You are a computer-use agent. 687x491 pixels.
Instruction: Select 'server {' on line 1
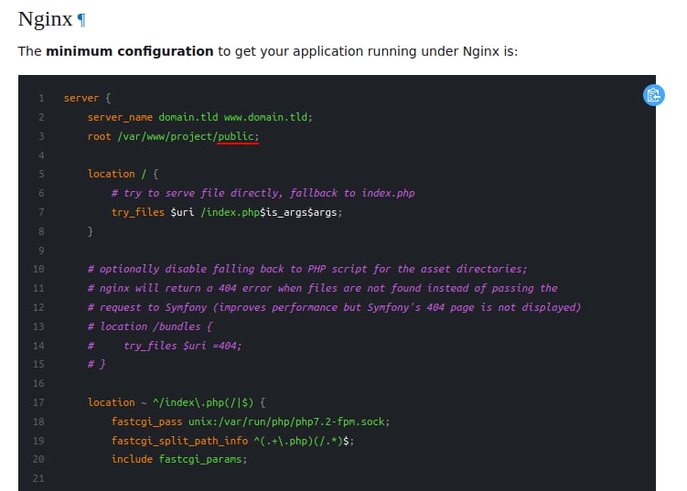coord(87,98)
